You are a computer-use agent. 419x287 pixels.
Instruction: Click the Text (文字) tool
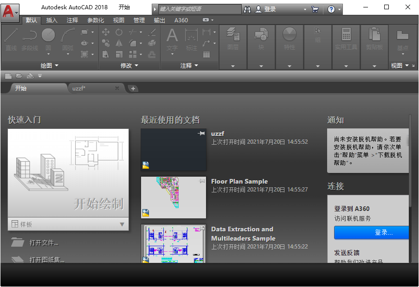pyautogui.click(x=172, y=39)
